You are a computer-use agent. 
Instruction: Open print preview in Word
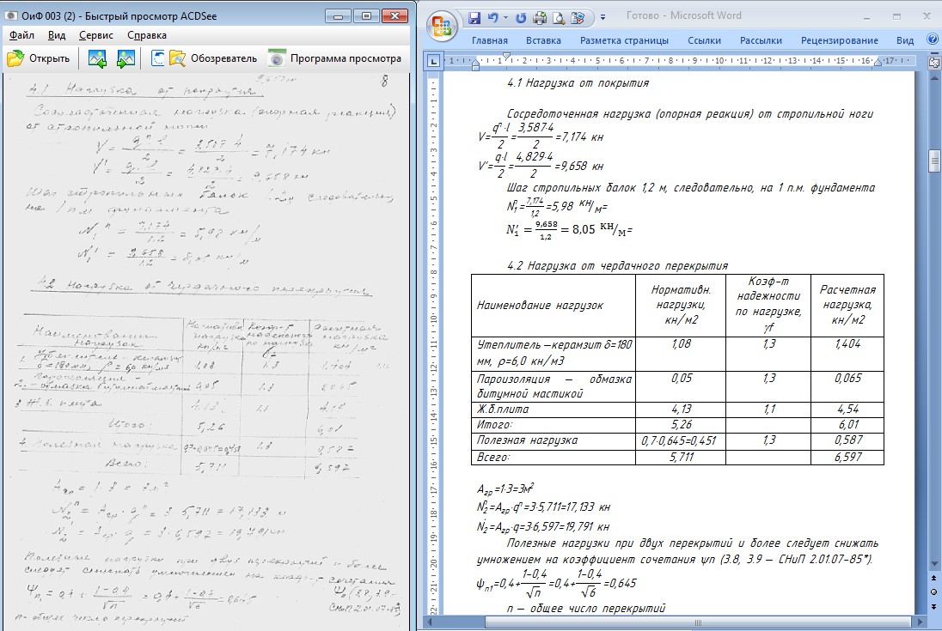click(x=559, y=18)
